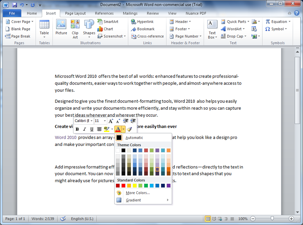Open Clip Art pane
Viewport: 303px width, 225px height.
(x=75, y=29)
